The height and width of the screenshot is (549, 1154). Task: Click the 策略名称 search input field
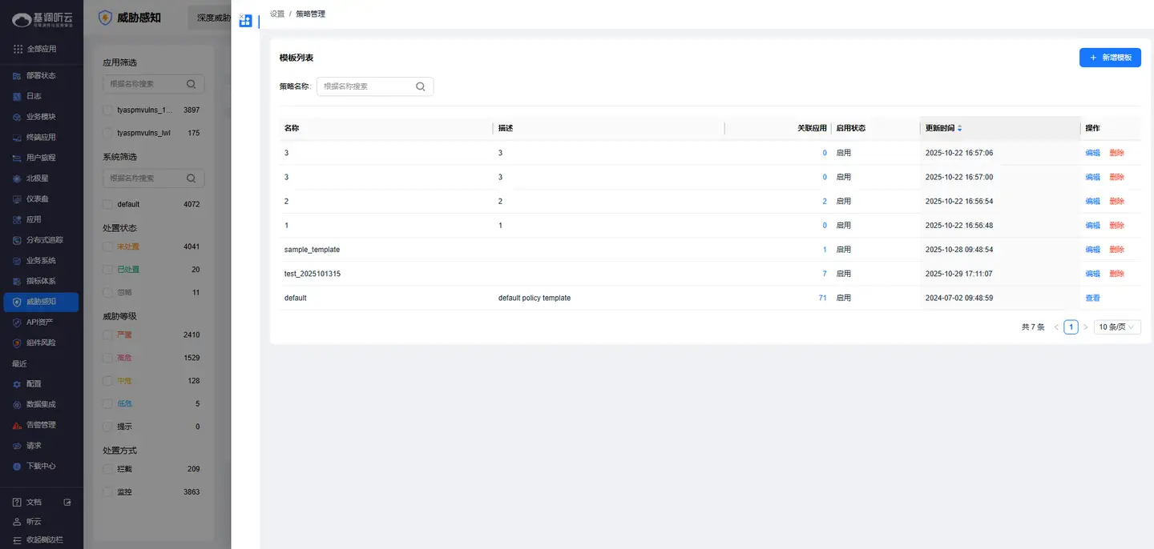pyautogui.click(x=366, y=86)
